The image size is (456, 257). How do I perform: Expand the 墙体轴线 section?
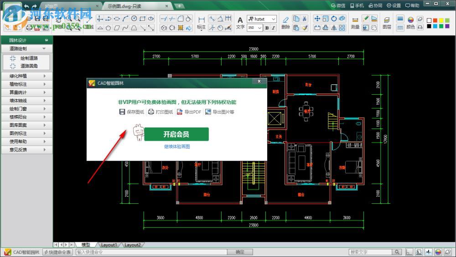pos(27,101)
